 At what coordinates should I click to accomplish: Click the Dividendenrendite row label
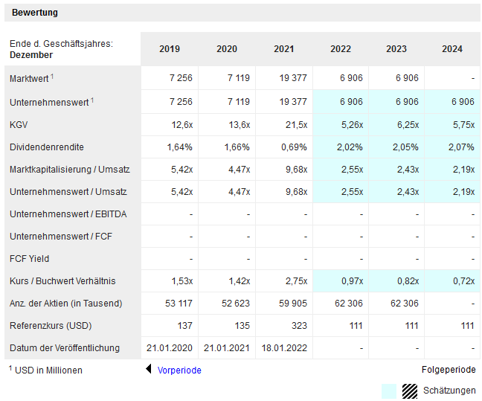(x=45, y=147)
